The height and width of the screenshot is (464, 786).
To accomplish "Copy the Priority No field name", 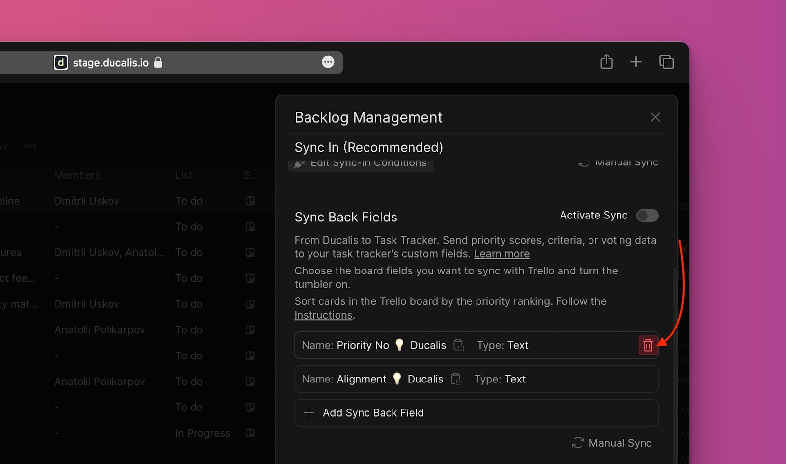I will click(x=458, y=345).
